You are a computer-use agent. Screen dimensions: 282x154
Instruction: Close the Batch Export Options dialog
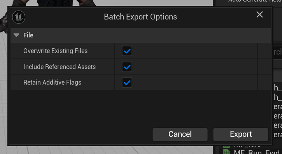click(x=259, y=14)
